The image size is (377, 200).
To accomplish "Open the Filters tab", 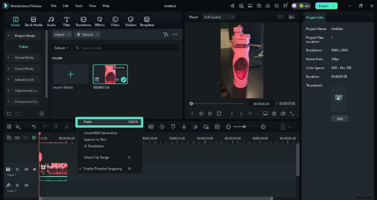I will (115, 22).
